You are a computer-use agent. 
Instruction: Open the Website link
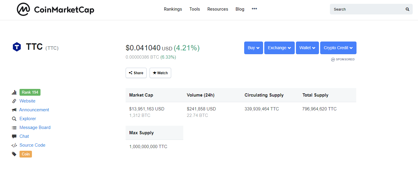click(x=27, y=101)
